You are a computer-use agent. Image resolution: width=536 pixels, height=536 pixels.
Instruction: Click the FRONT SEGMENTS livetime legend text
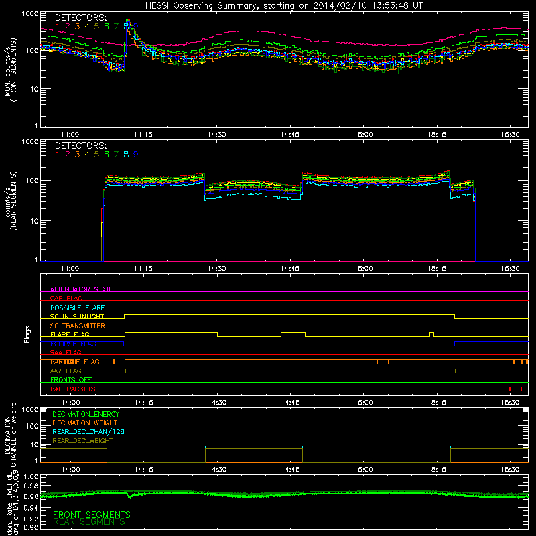click(x=92, y=515)
